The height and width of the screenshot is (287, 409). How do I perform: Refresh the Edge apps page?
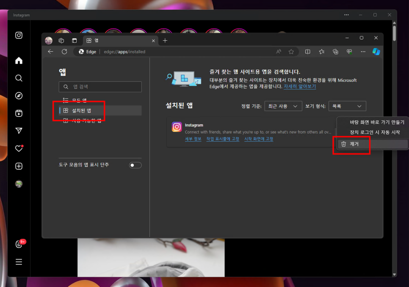(x=64, y=52)
